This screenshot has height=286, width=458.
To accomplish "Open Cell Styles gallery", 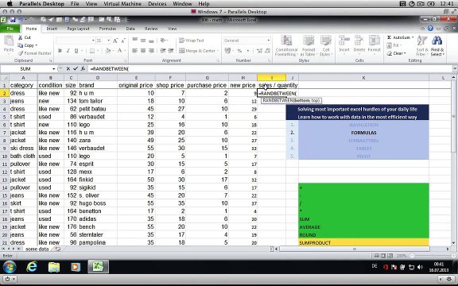I will pyautogui.click(x=325, y=46).
